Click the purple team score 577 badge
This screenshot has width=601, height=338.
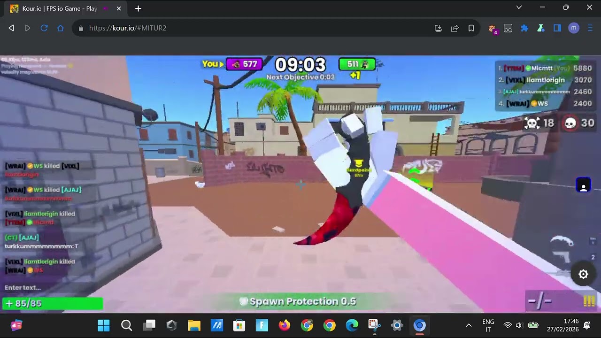coord(244,64)
